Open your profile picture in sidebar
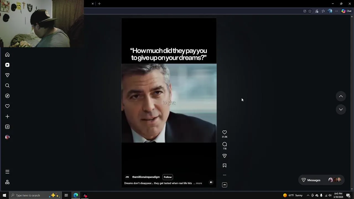The width and height of the screenshot is (354, 199). click(7, 137)
